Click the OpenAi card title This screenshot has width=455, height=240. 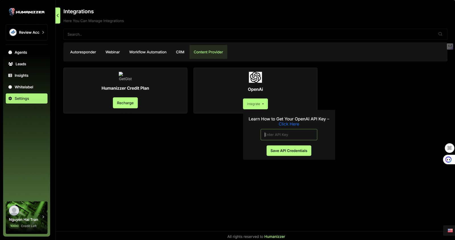(x=255, y=89)
